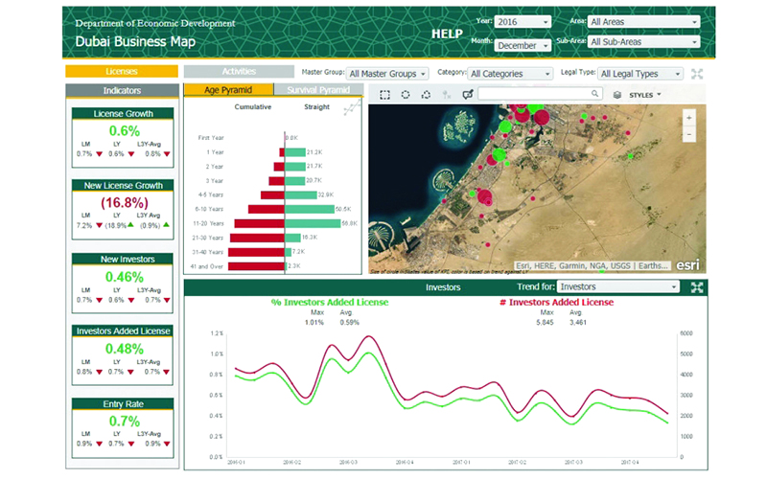Toggle the pyramid line chart view icon

tap(352, 107)
